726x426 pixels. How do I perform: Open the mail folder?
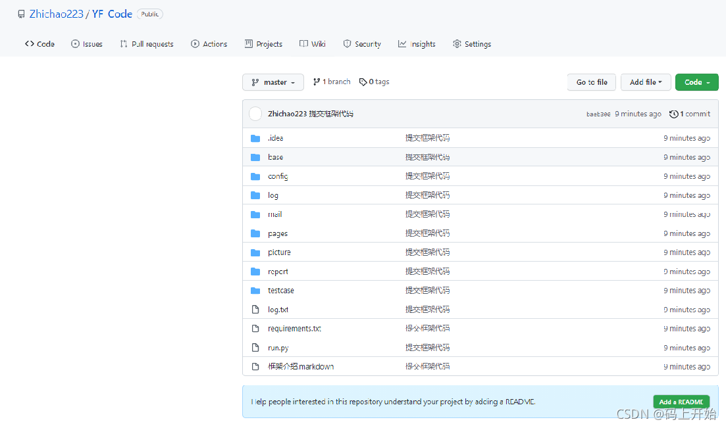coord(275,214)
